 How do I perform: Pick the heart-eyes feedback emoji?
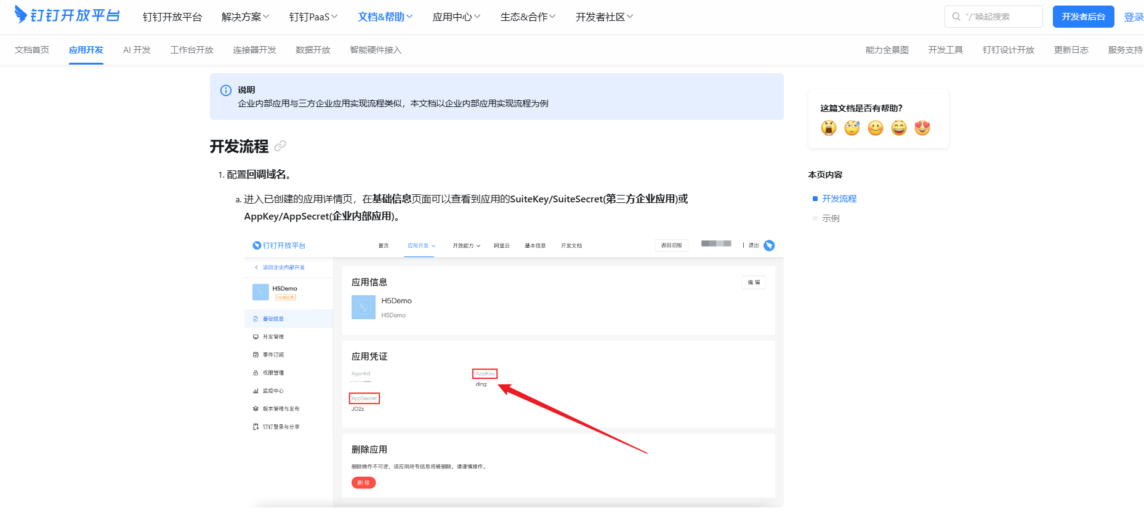922,128
